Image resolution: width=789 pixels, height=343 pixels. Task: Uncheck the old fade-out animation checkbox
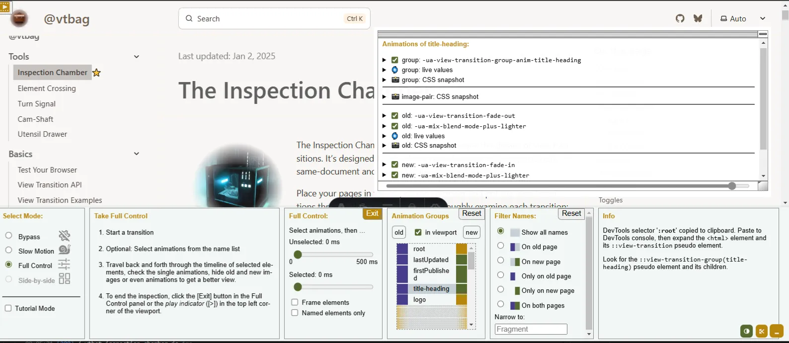[x=394, y=115]
